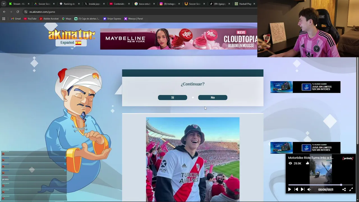Skip to previous video in Primis player
Screen dimensions: 359x202
(x=296, y=189)
